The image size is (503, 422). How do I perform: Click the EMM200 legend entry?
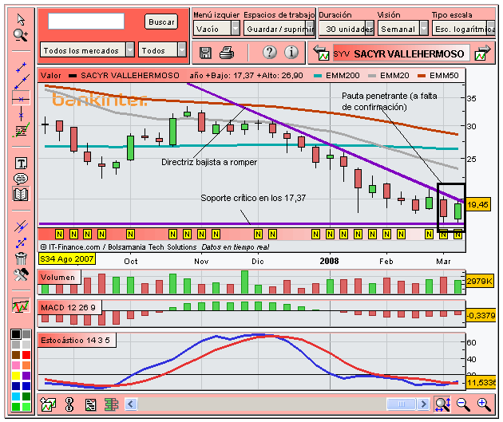click(337, 76)
